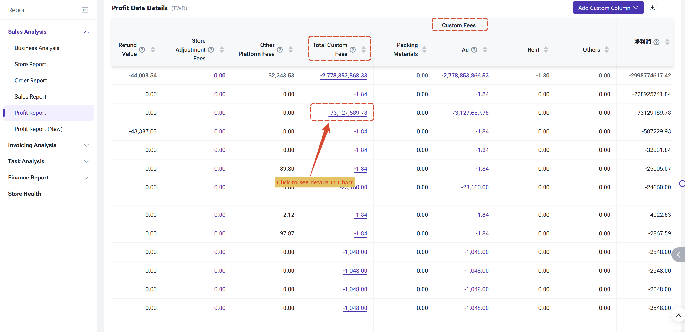
Task: Sort by Packing Materials column
Action: coord(424,49)
